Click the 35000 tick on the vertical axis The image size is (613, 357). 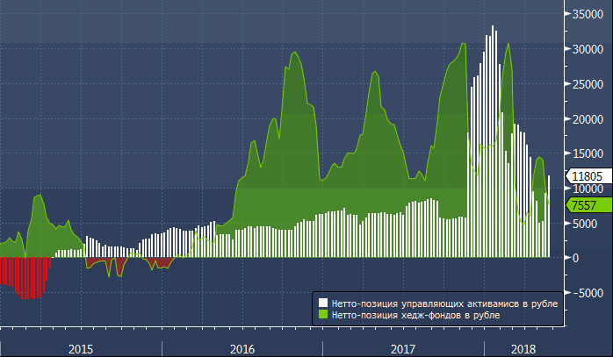coord(588,15)
